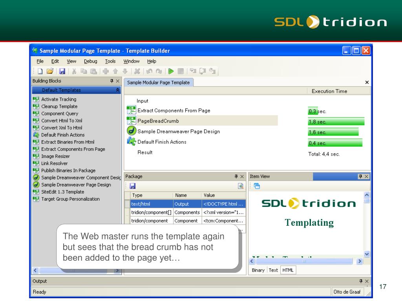The image size is (402, 301).
Task: Close the Sample Modular Page Template tab
Action: (x=367, y=82)
